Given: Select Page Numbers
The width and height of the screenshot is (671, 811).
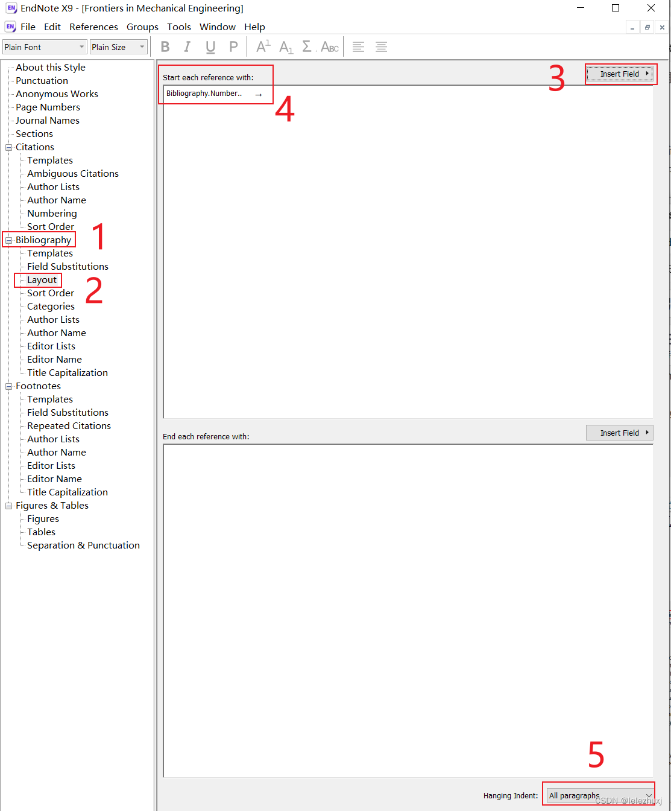Looking at the screenshot, I should pos(48,107).
